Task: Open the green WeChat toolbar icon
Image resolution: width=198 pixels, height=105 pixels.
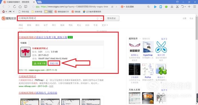Action: 166,7
